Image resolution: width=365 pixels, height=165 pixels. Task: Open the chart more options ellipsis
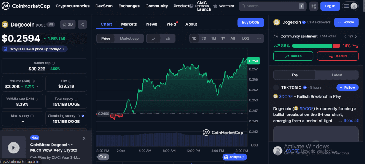pos(258,39)
